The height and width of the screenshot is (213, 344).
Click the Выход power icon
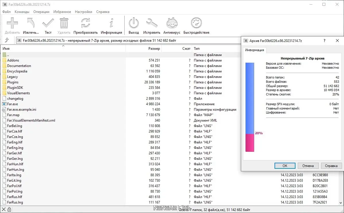[x=134, y=23]
